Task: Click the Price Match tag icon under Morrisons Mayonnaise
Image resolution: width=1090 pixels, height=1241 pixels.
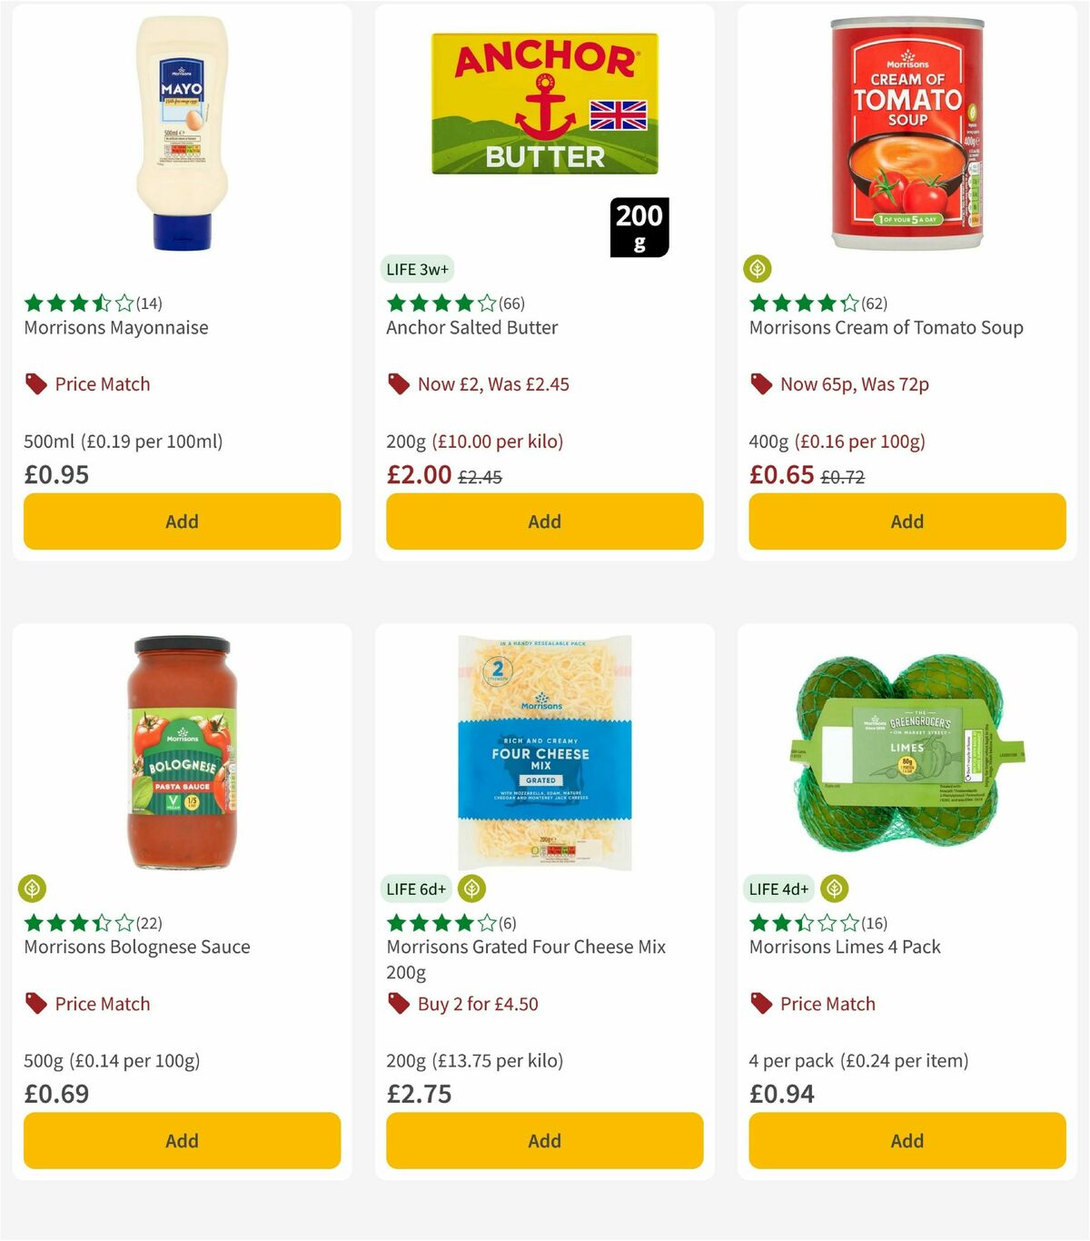Action: pos(35,383)
